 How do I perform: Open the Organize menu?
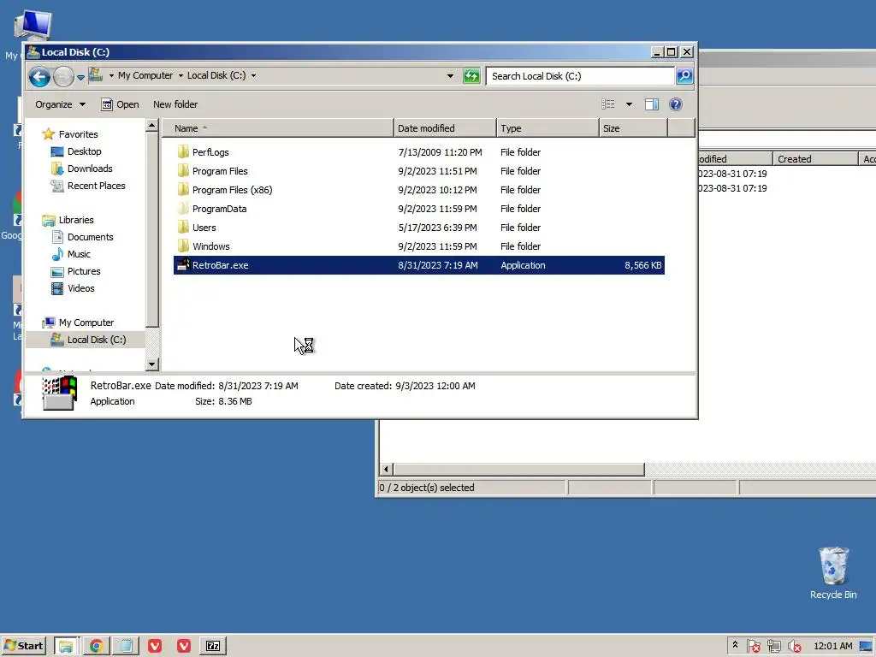tap(61, 104)
